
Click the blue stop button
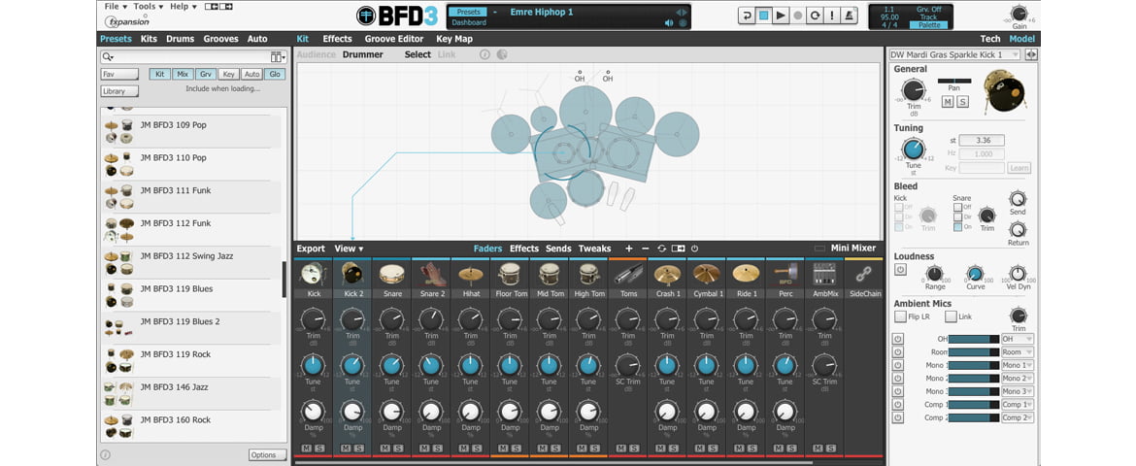(763, 16)
